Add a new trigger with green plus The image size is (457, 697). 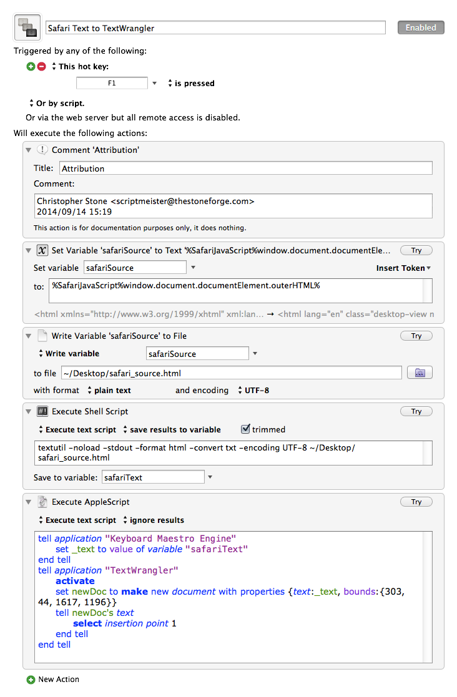point(31,66)
